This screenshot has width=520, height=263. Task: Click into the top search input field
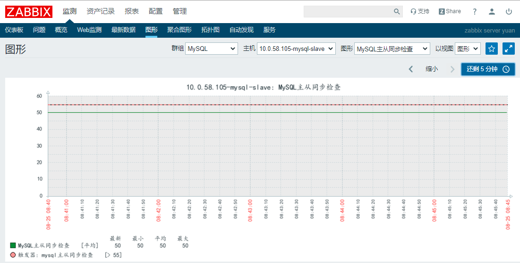pos(348,12)
